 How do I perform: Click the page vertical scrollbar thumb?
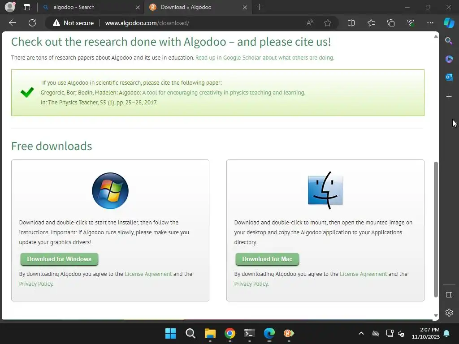click(436, 230)
